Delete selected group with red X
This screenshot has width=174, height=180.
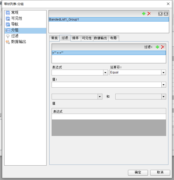149,14
